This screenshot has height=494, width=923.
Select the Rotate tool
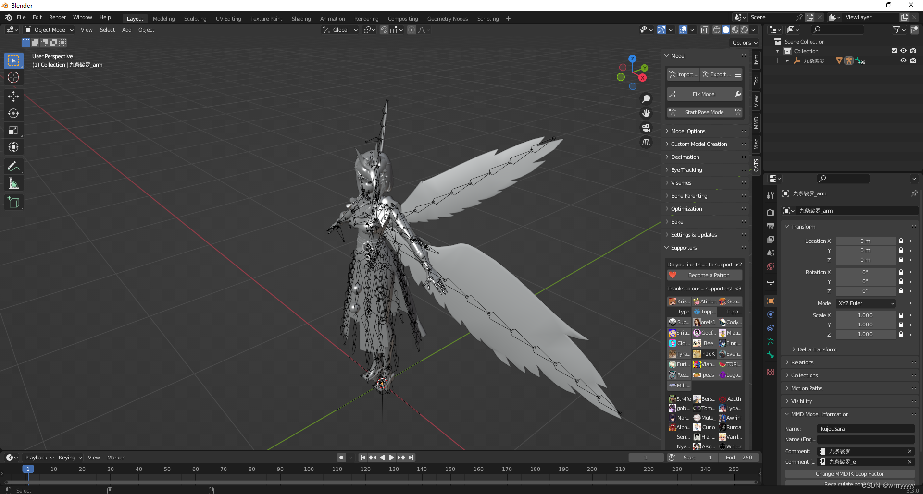pos(13,113)
